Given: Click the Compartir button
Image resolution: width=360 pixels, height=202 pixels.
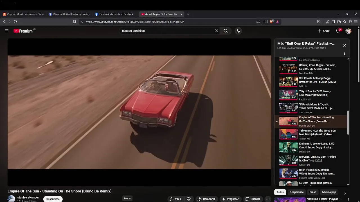Looking at the screenshot, I should [x=206, y=199].
